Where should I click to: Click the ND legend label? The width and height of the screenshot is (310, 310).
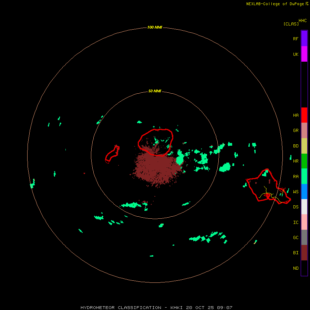coord(296,268)
